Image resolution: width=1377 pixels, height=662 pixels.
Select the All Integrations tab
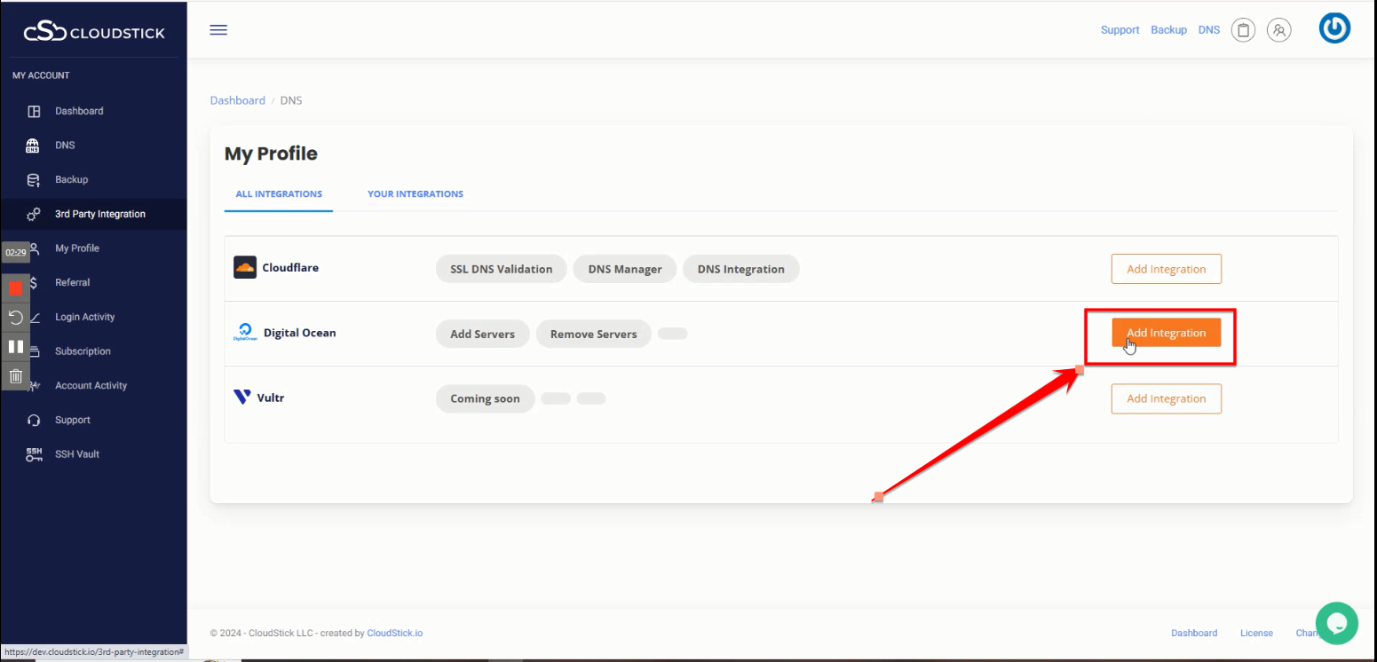279,194
